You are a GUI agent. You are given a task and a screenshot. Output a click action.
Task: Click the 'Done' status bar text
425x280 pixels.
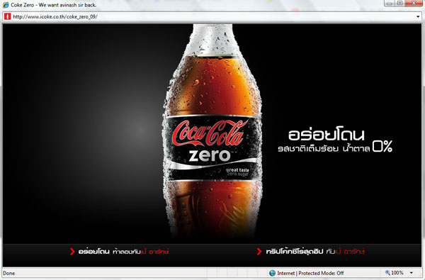click(x=9, y=273)
